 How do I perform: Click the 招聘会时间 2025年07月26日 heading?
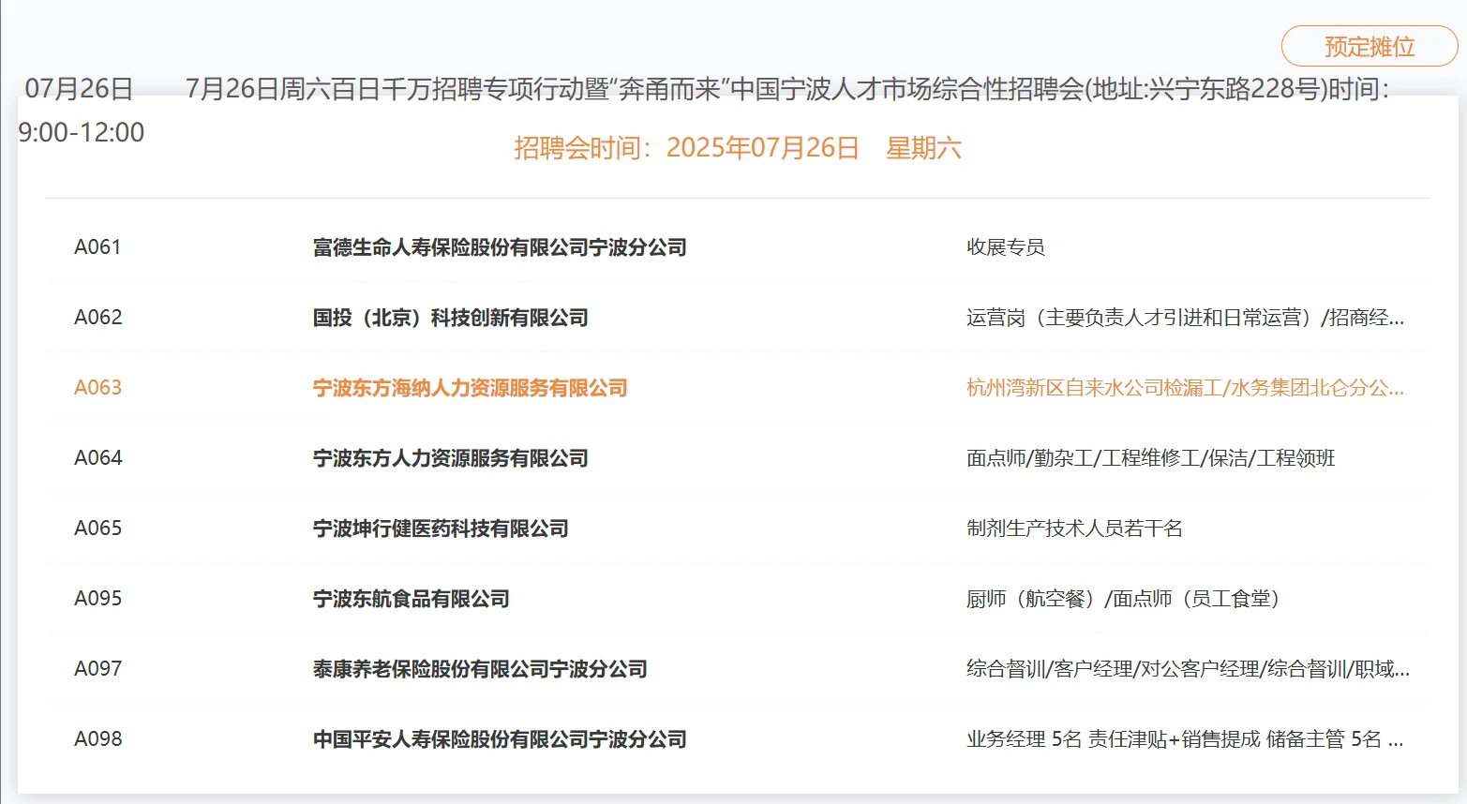(x=738, y=148)
